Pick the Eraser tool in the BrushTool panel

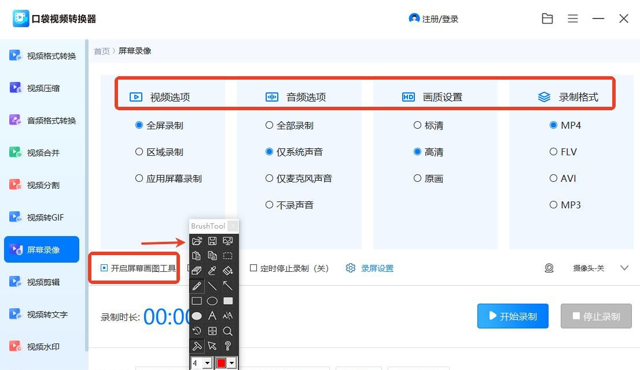[197, 271]
